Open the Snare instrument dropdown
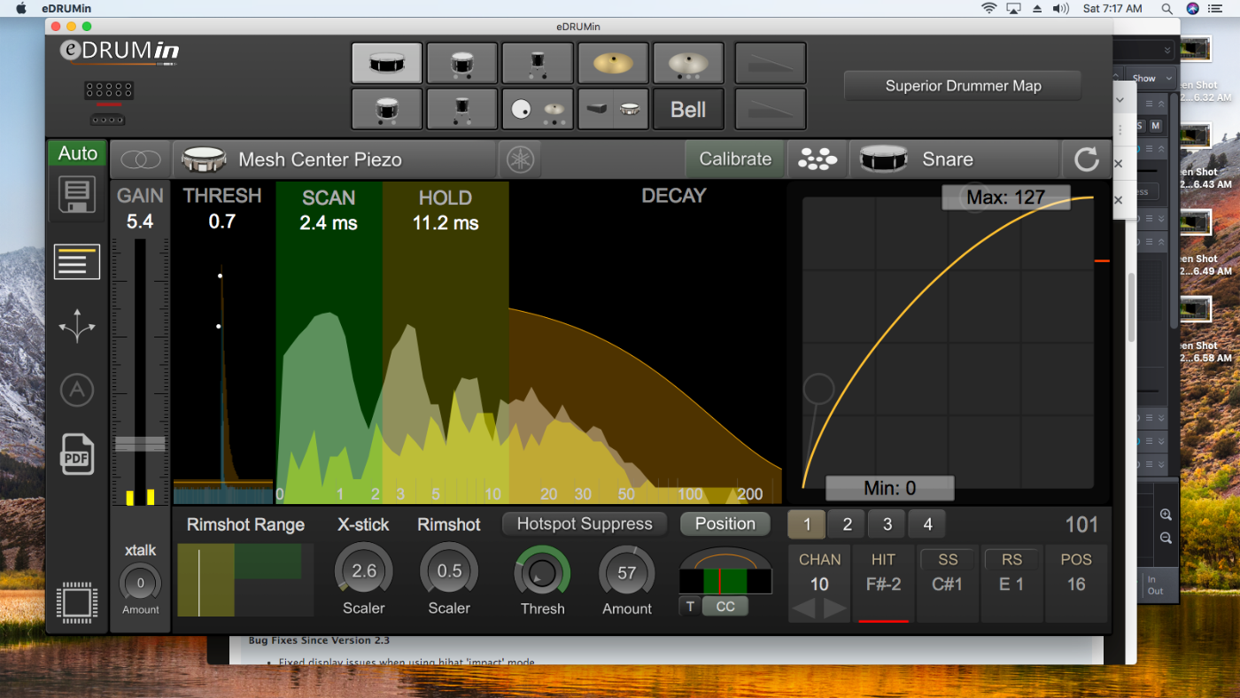 tap(955, 159)
